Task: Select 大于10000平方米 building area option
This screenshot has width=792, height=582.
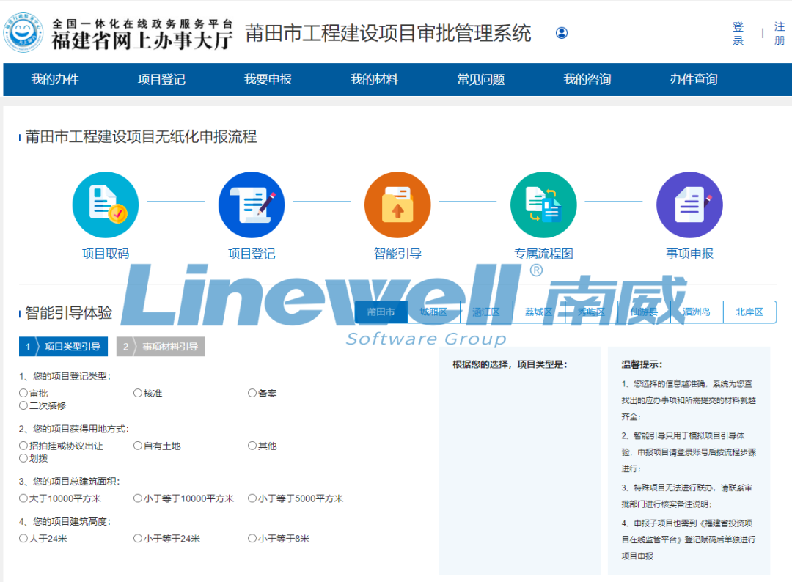Action: point(23,498)
